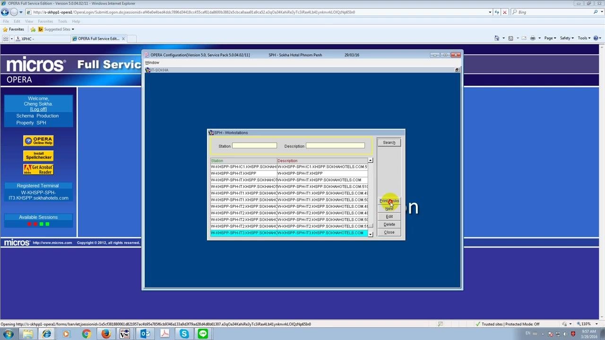Select the W-KHSPP-SPH-IC1 station row

289,167
